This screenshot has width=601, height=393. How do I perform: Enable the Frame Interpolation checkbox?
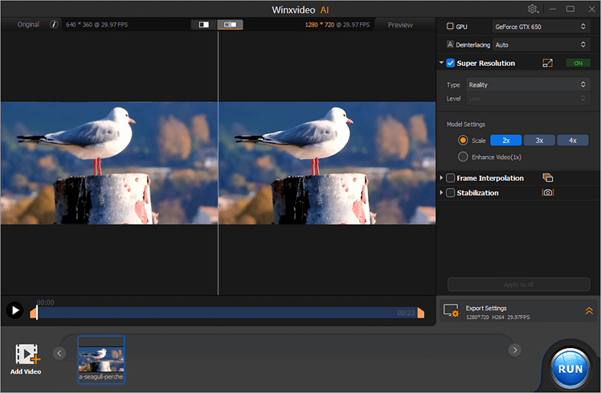pos(451,178)
